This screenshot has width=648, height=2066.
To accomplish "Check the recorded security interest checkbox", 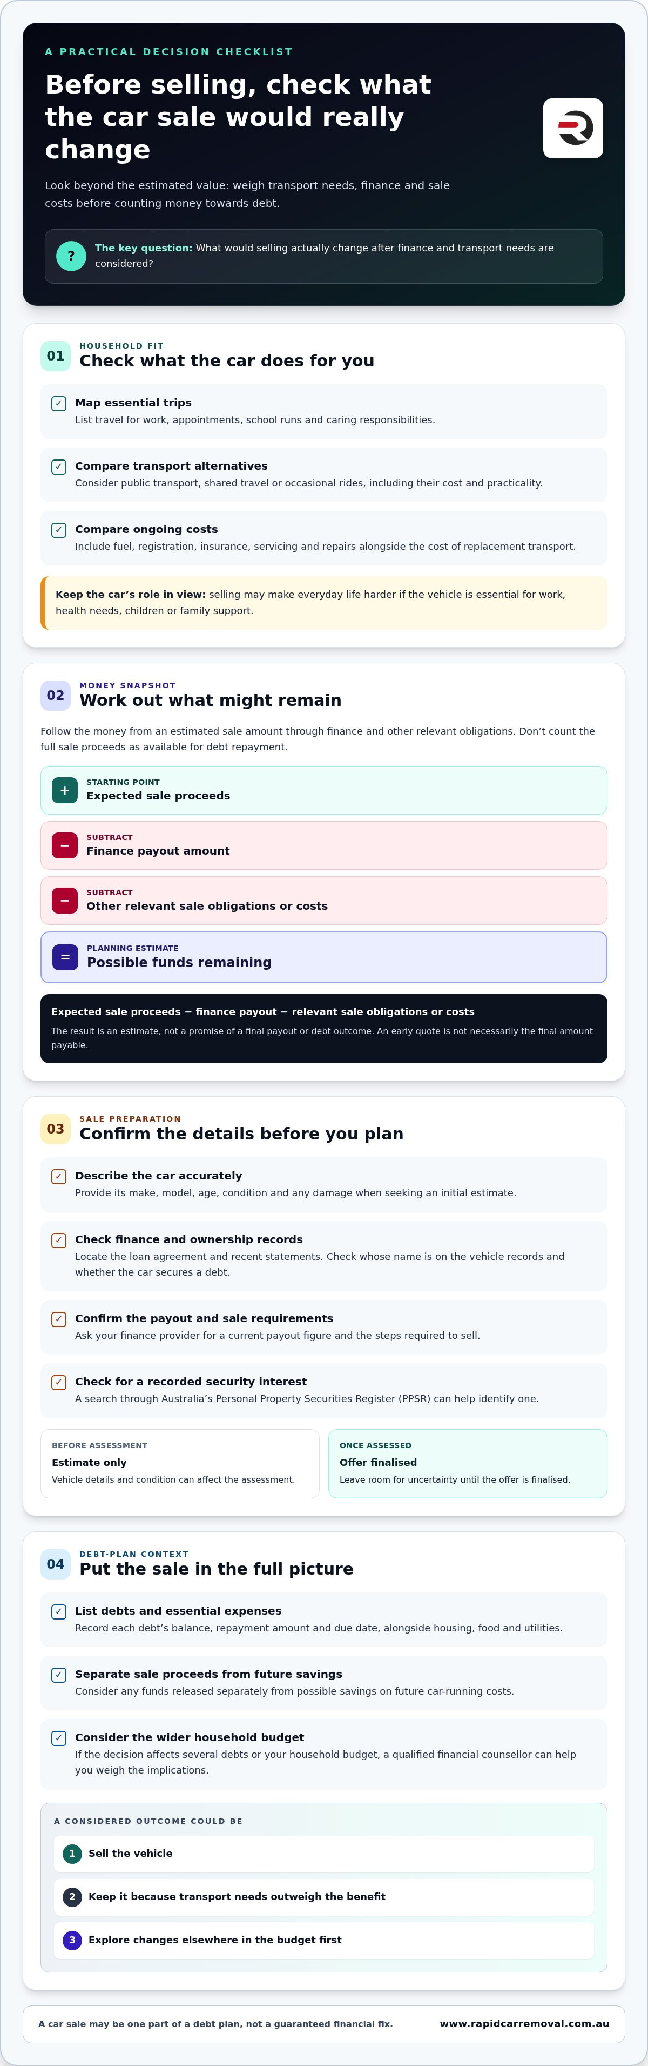I will [58, 1383].
